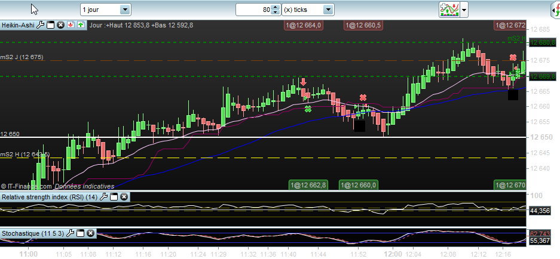
Task: Click the 'Heikin-Ashi' panel title
Action: [x=18, y=25]
